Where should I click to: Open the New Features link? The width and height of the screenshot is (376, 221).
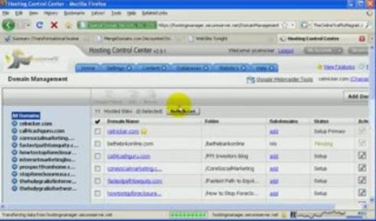pyautogui.click(x=339, y=67)
